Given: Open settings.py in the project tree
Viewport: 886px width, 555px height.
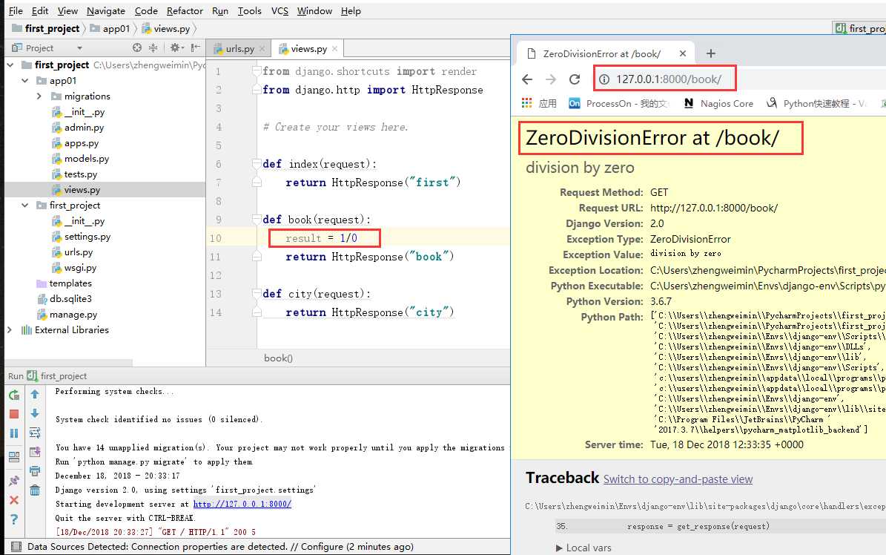Looking at the screenshot, I should coord(87,237).
